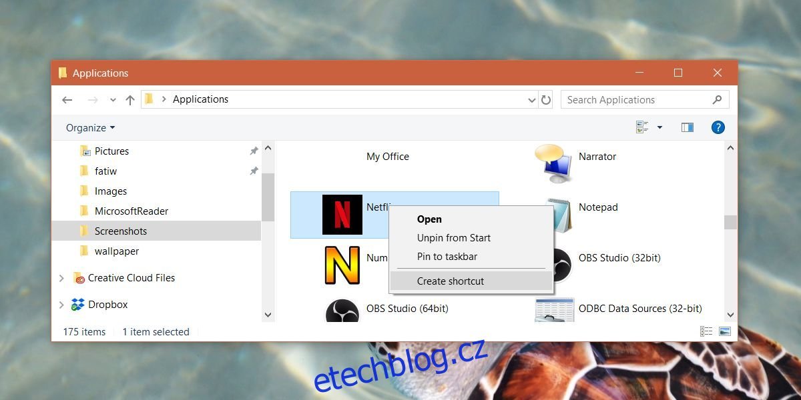Click the search magnifier icon

click(x=718, y=99)
